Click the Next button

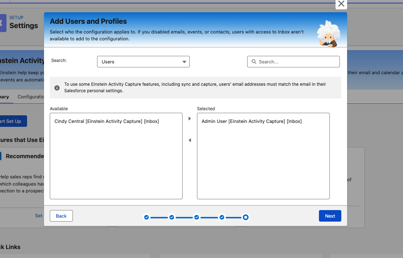(x=330, y=216)
